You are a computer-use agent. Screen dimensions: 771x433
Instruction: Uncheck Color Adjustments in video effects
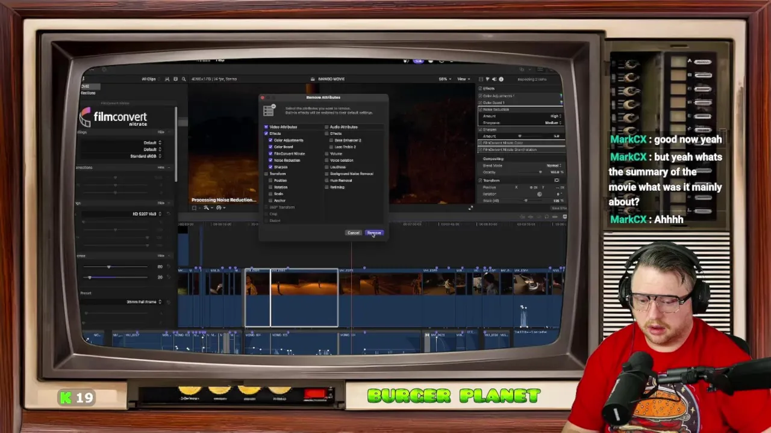271,140
